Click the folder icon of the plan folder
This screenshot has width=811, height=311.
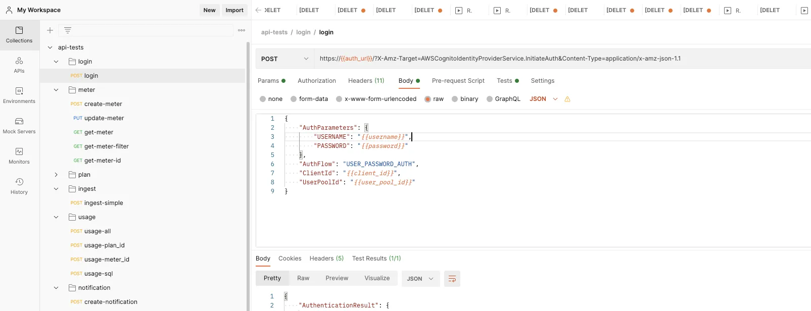coord(72,175)
